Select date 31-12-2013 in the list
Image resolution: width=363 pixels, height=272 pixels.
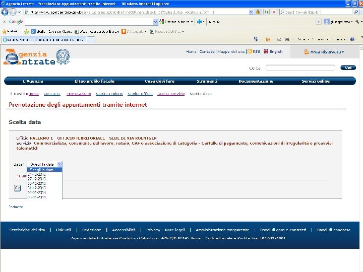click(x=45, y=188)
